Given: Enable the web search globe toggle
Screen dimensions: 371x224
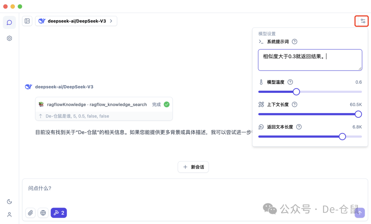Looking at the screenshot, I should pyautogui.click(x=43, y=213).
